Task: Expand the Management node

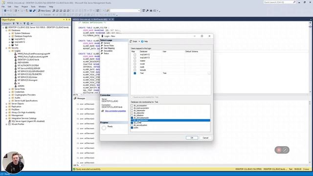Action: coord(6,115)
